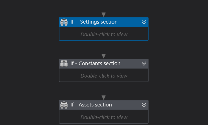Click the If activity icon on Assets section
208x125 pixels.
coord(64,105)
